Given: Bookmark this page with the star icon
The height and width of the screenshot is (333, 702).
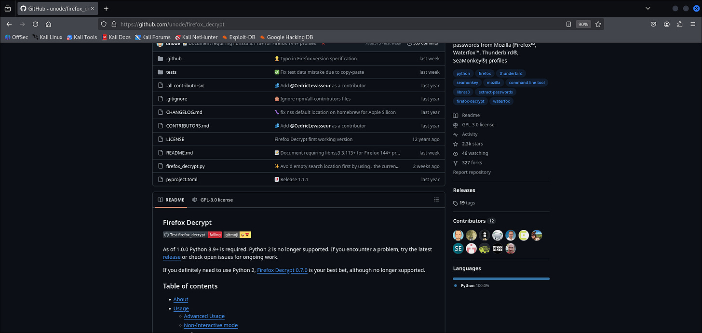Looking at the screenshot, I should point(598,24).
